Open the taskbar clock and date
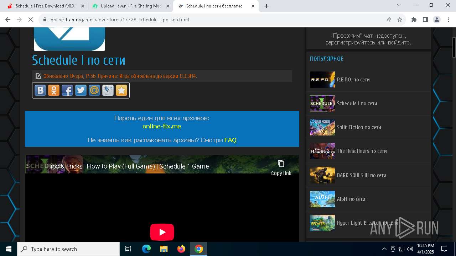456x256 pixels. pyautogui.click(x=426, y=249)
